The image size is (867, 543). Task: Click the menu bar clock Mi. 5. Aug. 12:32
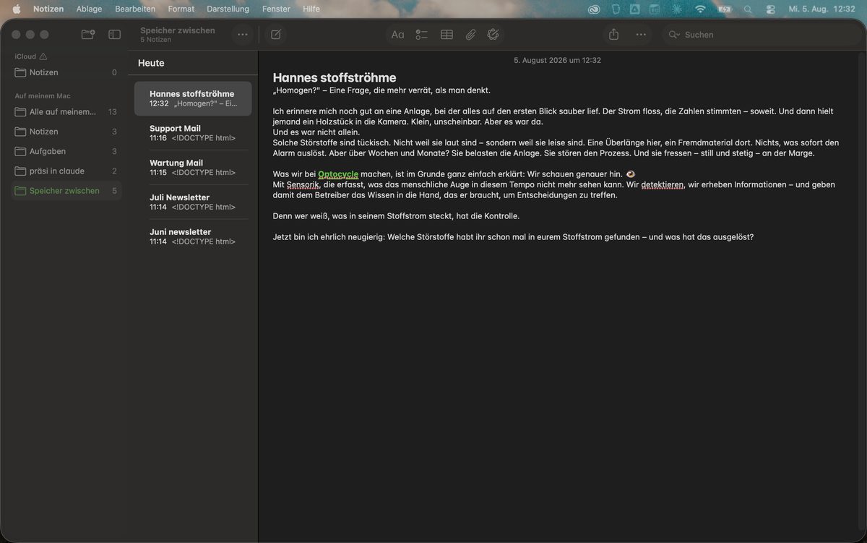[821, 9]
